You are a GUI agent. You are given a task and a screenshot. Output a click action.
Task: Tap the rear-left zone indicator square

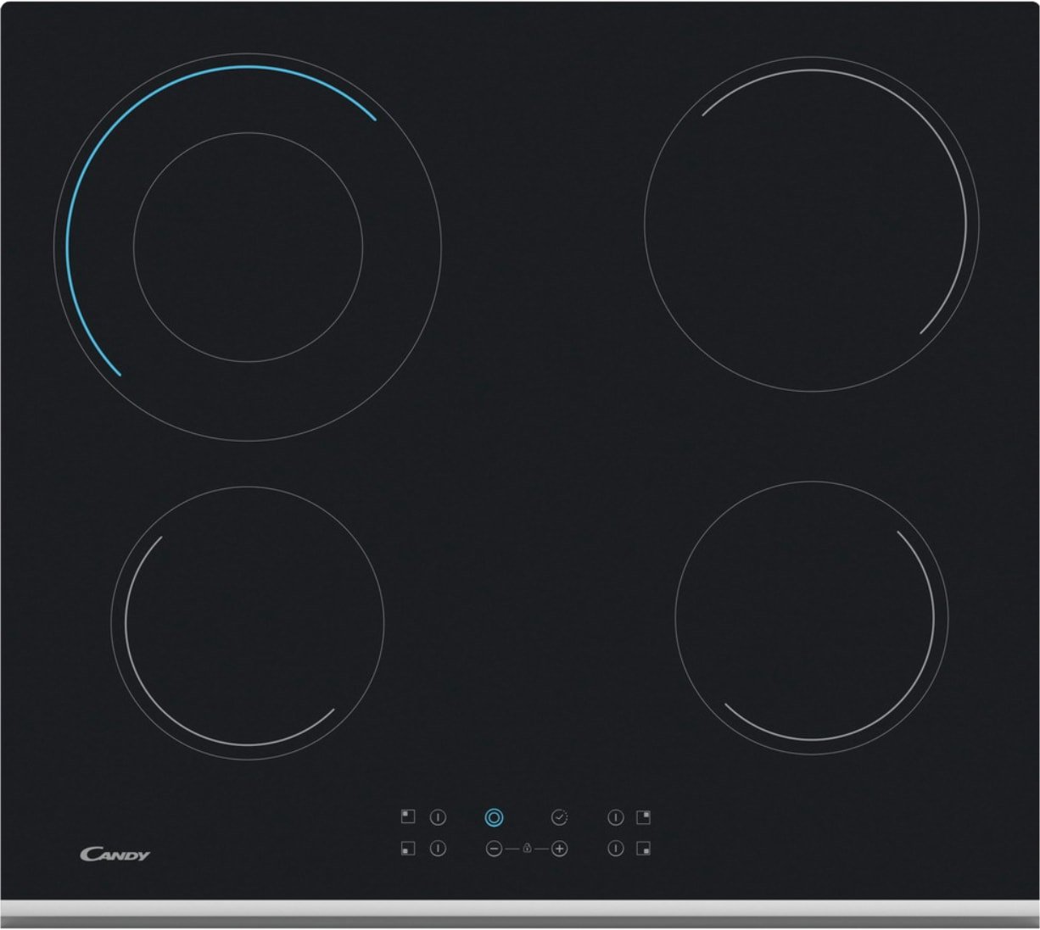pyautogui.click(x=408, y=817)
